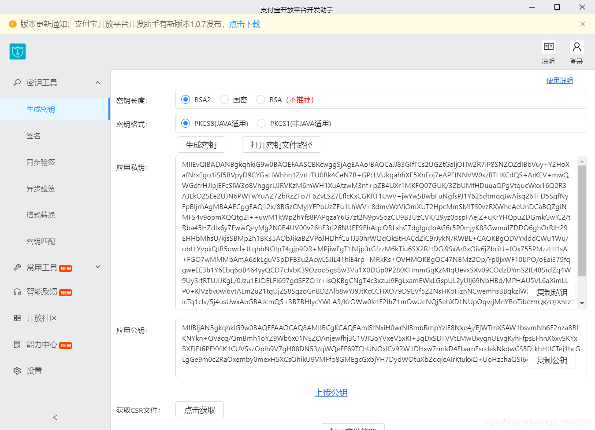Click the 密钥工具 magnifier key icon

pyautogui.click(x=17, y=82)
